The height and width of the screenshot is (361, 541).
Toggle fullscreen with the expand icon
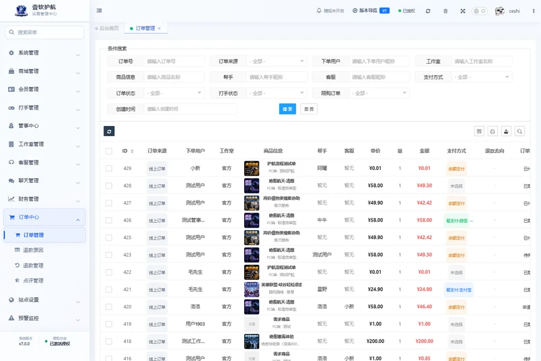(x=463, y=11)
